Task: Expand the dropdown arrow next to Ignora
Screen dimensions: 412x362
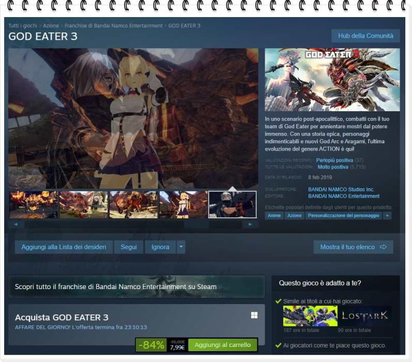Action: (x=181, y=247)
